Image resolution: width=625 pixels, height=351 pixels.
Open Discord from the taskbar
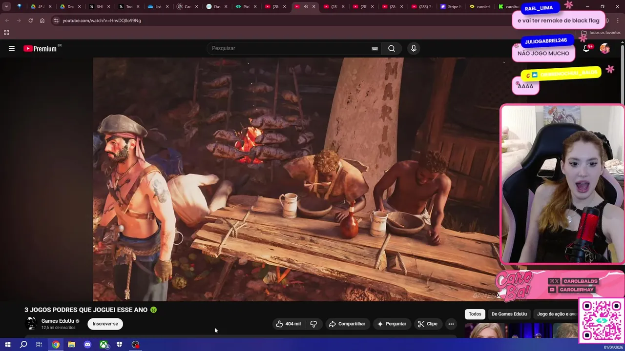[87, 345]
